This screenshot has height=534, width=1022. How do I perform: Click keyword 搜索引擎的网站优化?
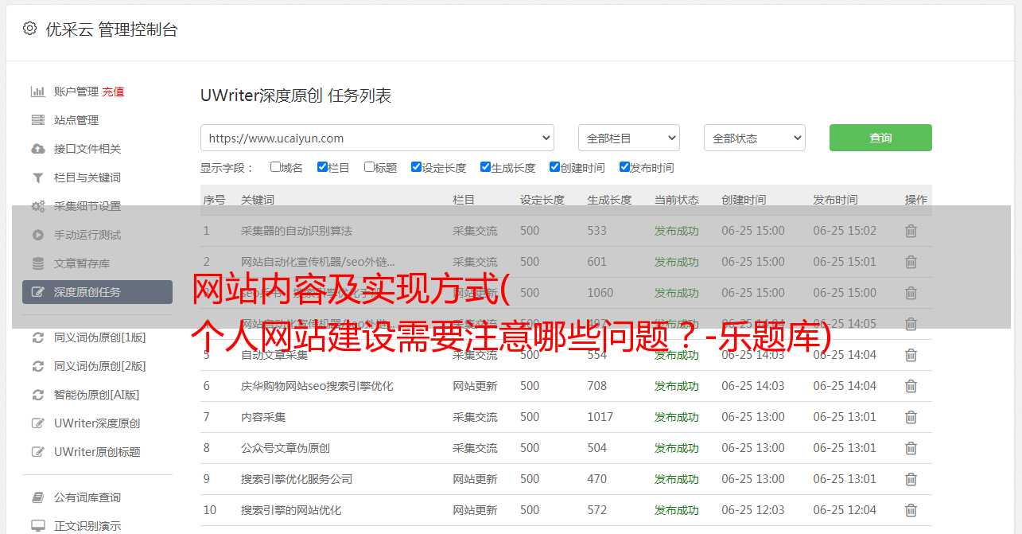click(291, 510)
